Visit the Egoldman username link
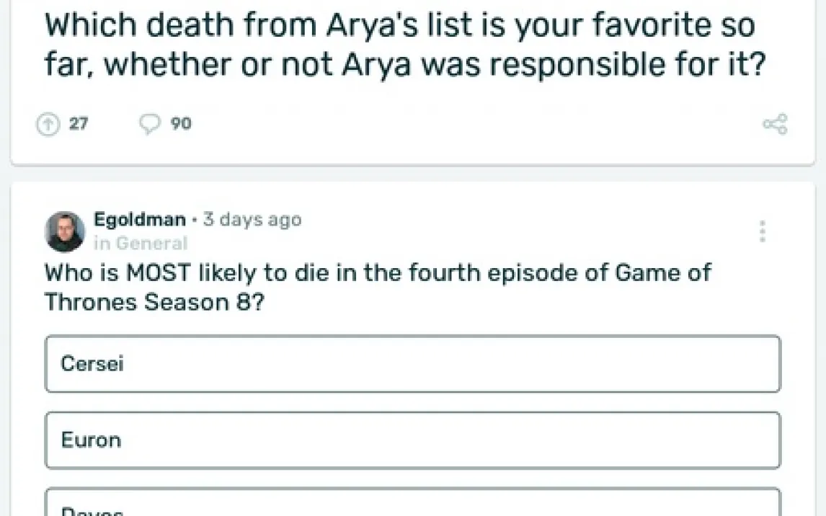This screenshot has height=516, width=826. coord(139,220)
